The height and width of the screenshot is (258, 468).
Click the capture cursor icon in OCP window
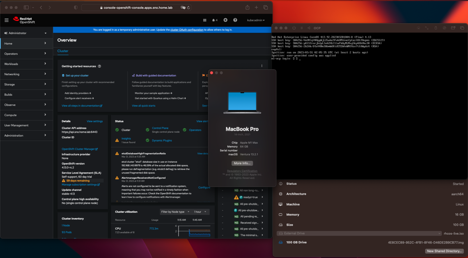coord(418,28)
